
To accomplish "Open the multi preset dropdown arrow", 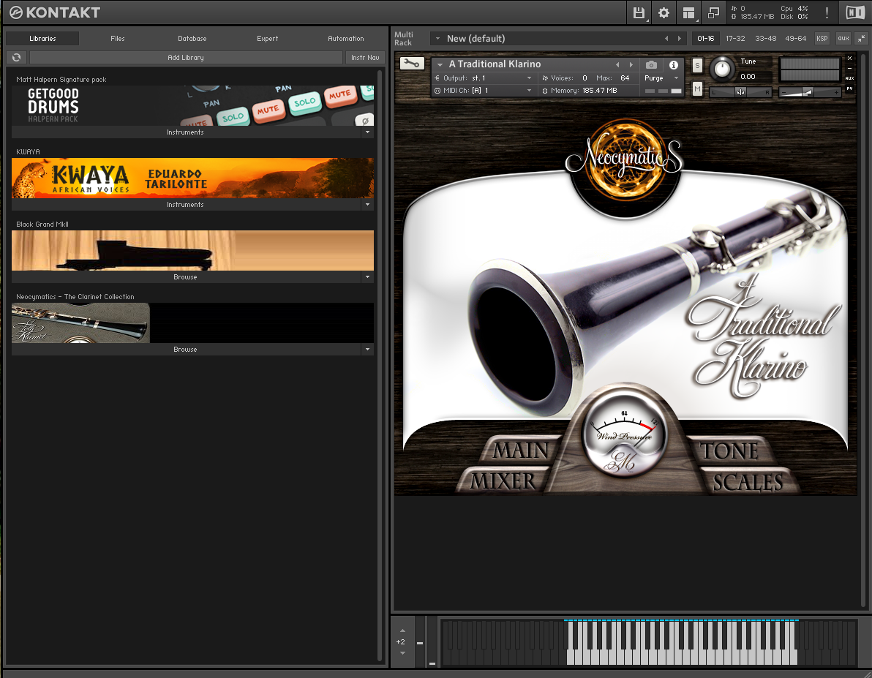I will pos(437,38).
